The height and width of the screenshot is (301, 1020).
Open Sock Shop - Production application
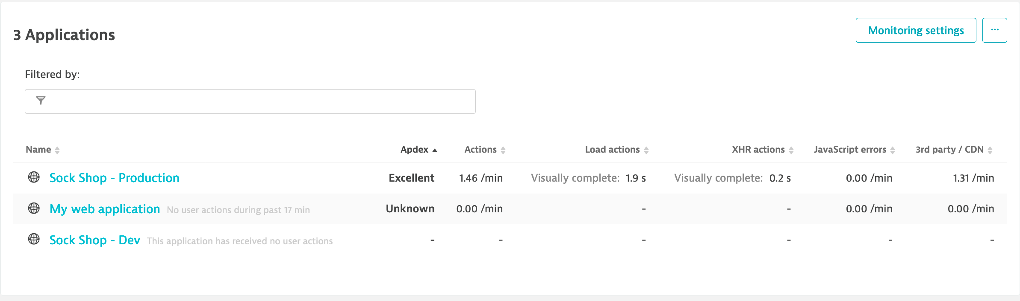pos(115,178)
